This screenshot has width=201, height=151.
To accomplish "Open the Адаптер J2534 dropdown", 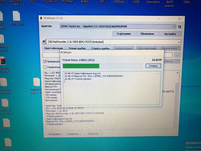I will [118, 27].
